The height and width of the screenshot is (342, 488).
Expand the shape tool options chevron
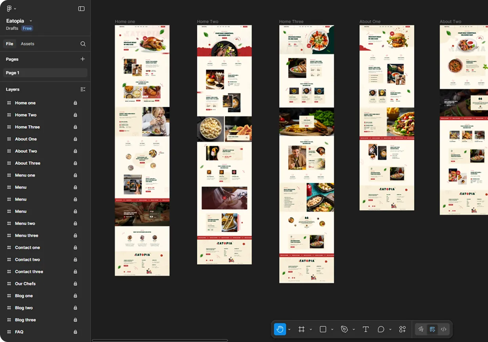pyautogui.click(x=332, y=329)
